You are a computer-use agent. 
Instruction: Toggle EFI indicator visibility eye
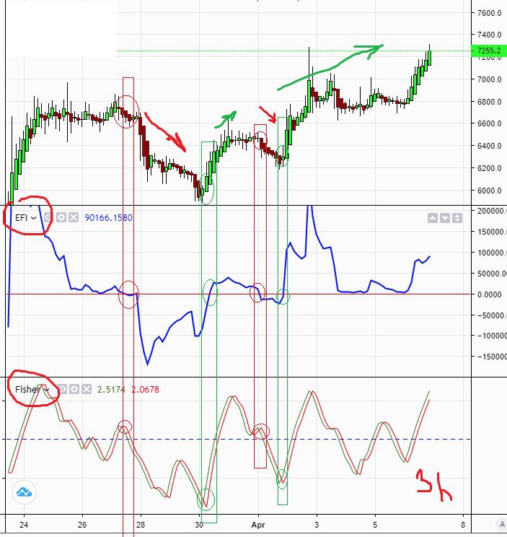coord(49,217)
